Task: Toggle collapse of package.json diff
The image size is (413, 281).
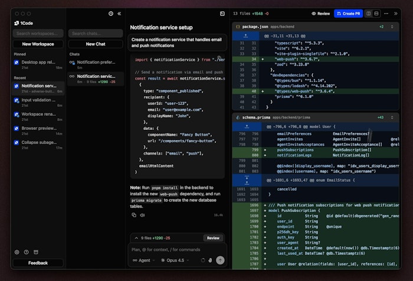Action: [392, 27]
